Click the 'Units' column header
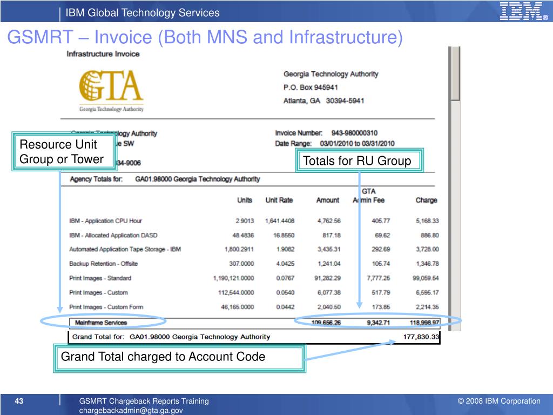This screenshot has height=415, width=553. [x=245, y=200]
